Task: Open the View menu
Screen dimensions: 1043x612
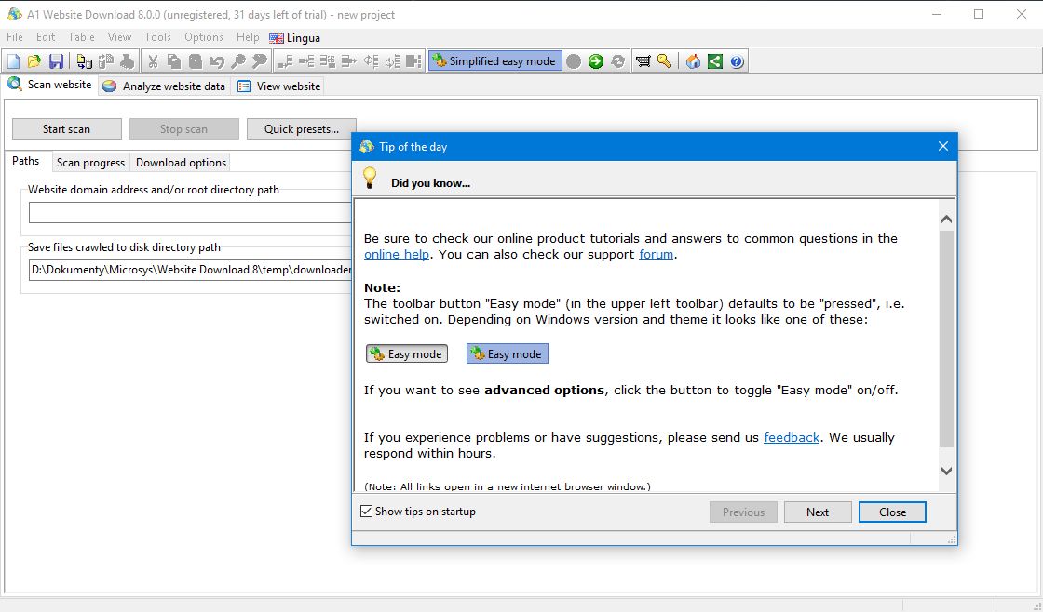Action: click(x=120, y=37)
